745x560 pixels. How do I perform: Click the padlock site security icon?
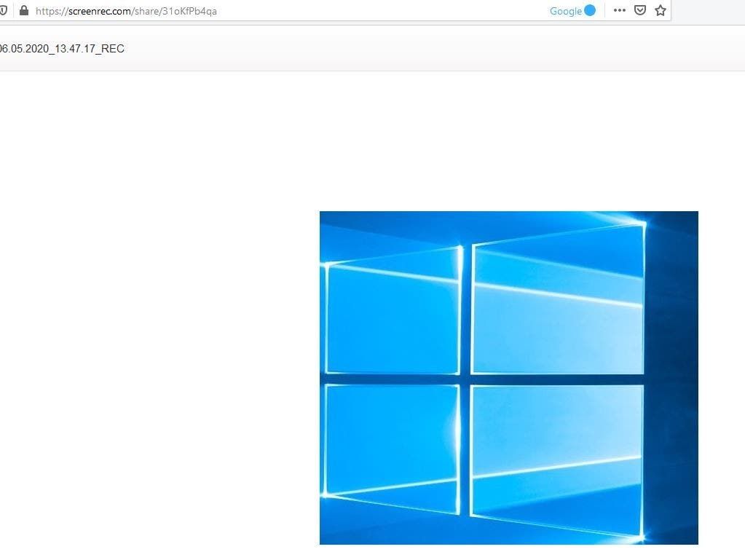point(24,10)
